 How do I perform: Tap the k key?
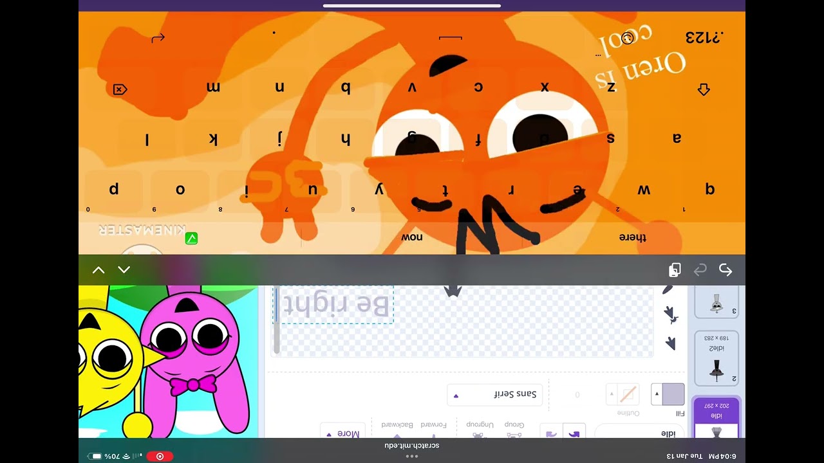(x=213, y=139)
